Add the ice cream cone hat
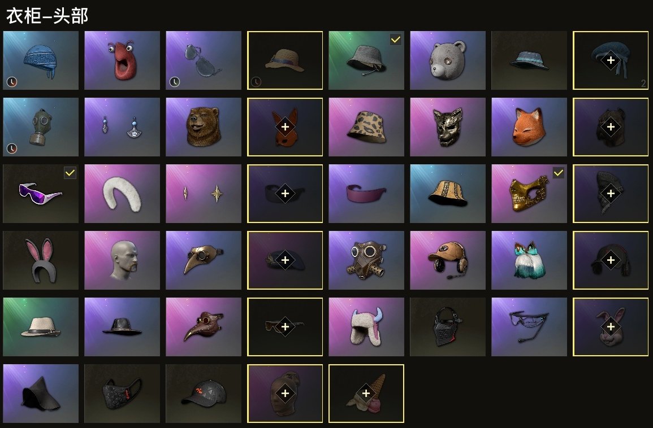This screenshot has height=428, width=653. point(366,394)
